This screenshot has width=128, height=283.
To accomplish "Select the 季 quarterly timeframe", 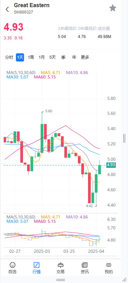I will [x=63, y=57].
